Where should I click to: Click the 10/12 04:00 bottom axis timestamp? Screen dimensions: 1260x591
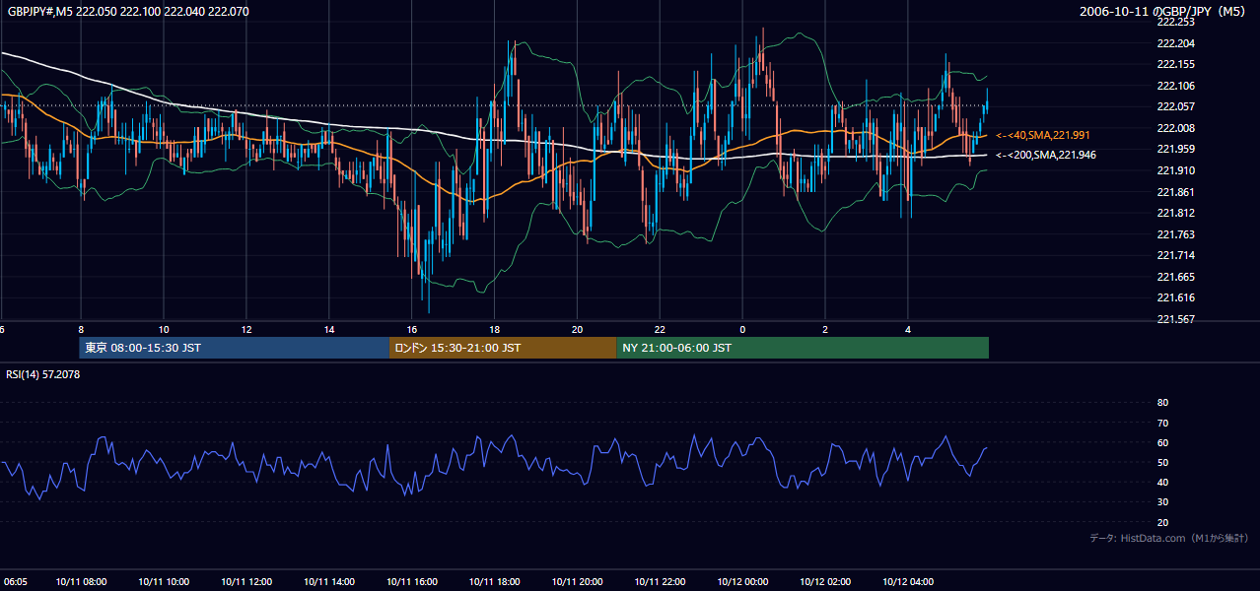(908, 581)
